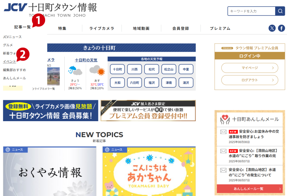This screenshot has height=196, width=287.
Task: Click the first Anshin Mail envelope icon
Action: click(x=223, y=132)
